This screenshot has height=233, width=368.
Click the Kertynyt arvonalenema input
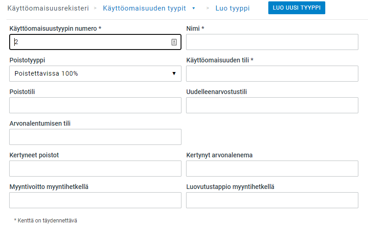272,168
